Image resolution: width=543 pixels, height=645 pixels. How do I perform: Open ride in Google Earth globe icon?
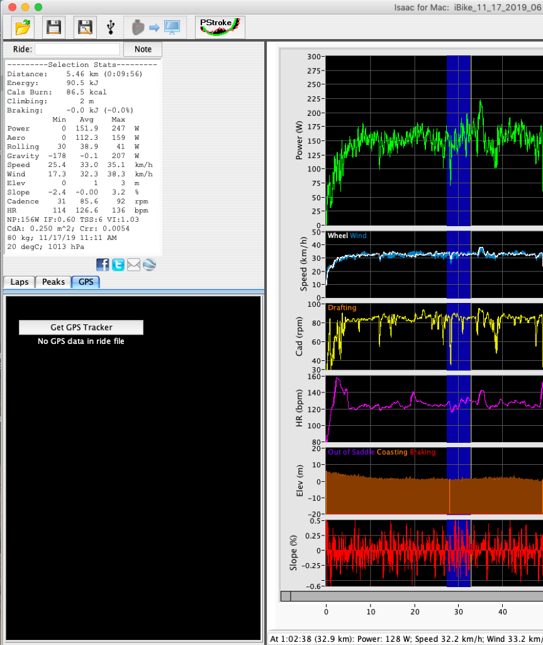149,265
